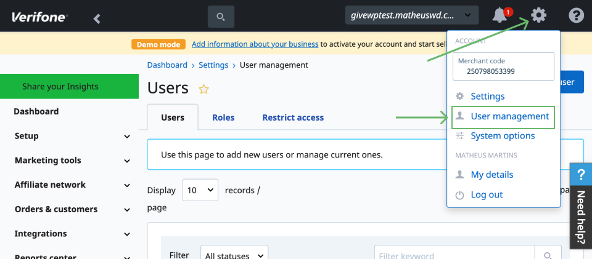The width and height of the screenshot is (592, 259).
Task: Mark Users page as favorite with star
Action: point(204,89)
